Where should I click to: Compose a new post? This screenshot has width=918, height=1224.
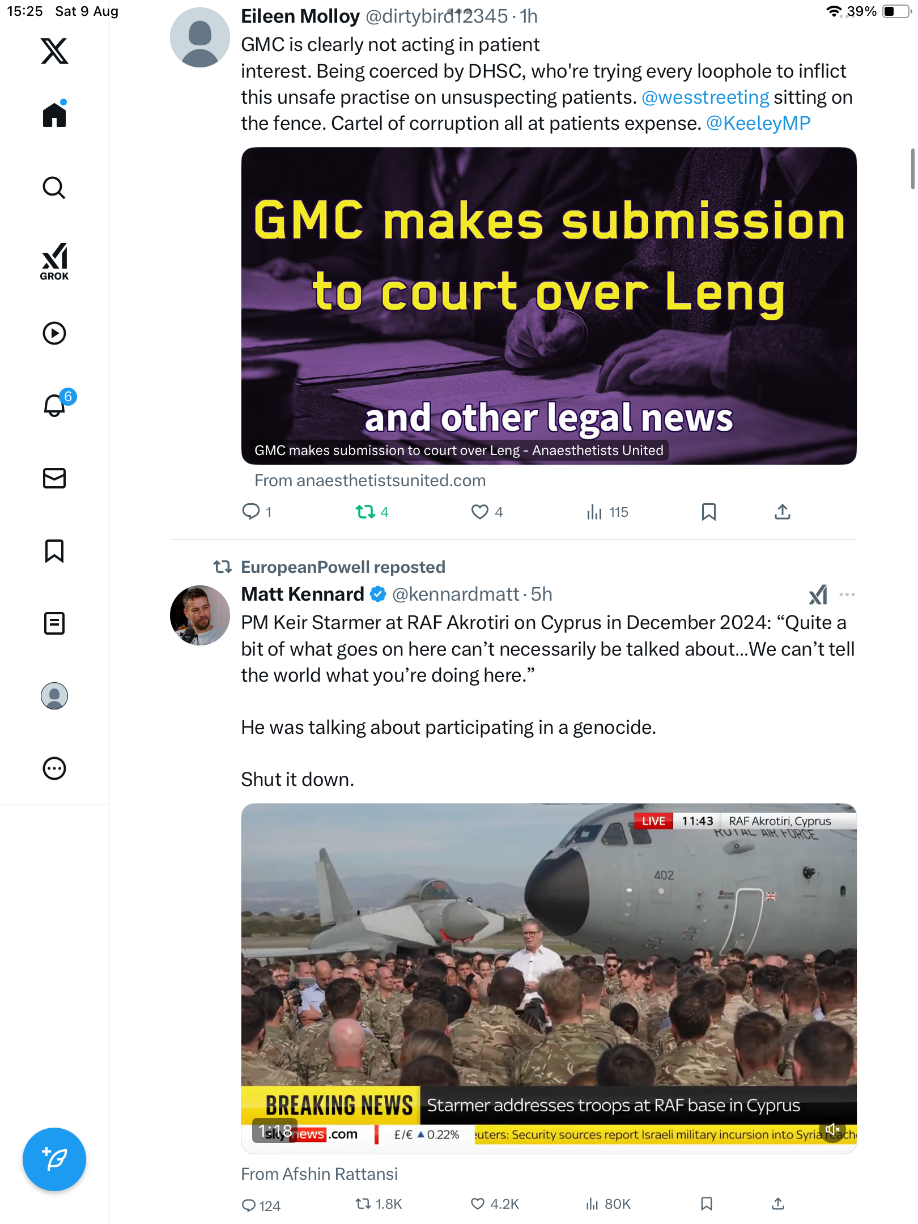54,1159
